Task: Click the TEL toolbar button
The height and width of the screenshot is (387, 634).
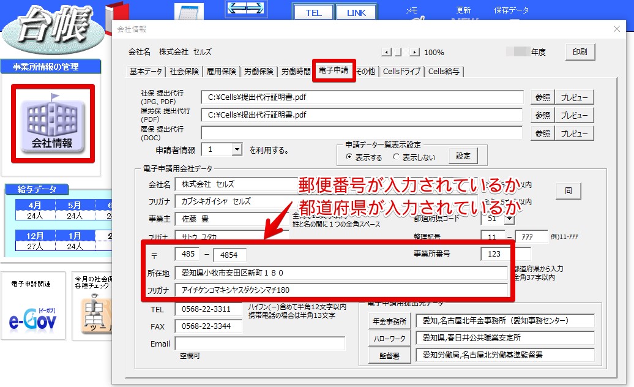Action: pyautogui.click(x=313, y=12)
